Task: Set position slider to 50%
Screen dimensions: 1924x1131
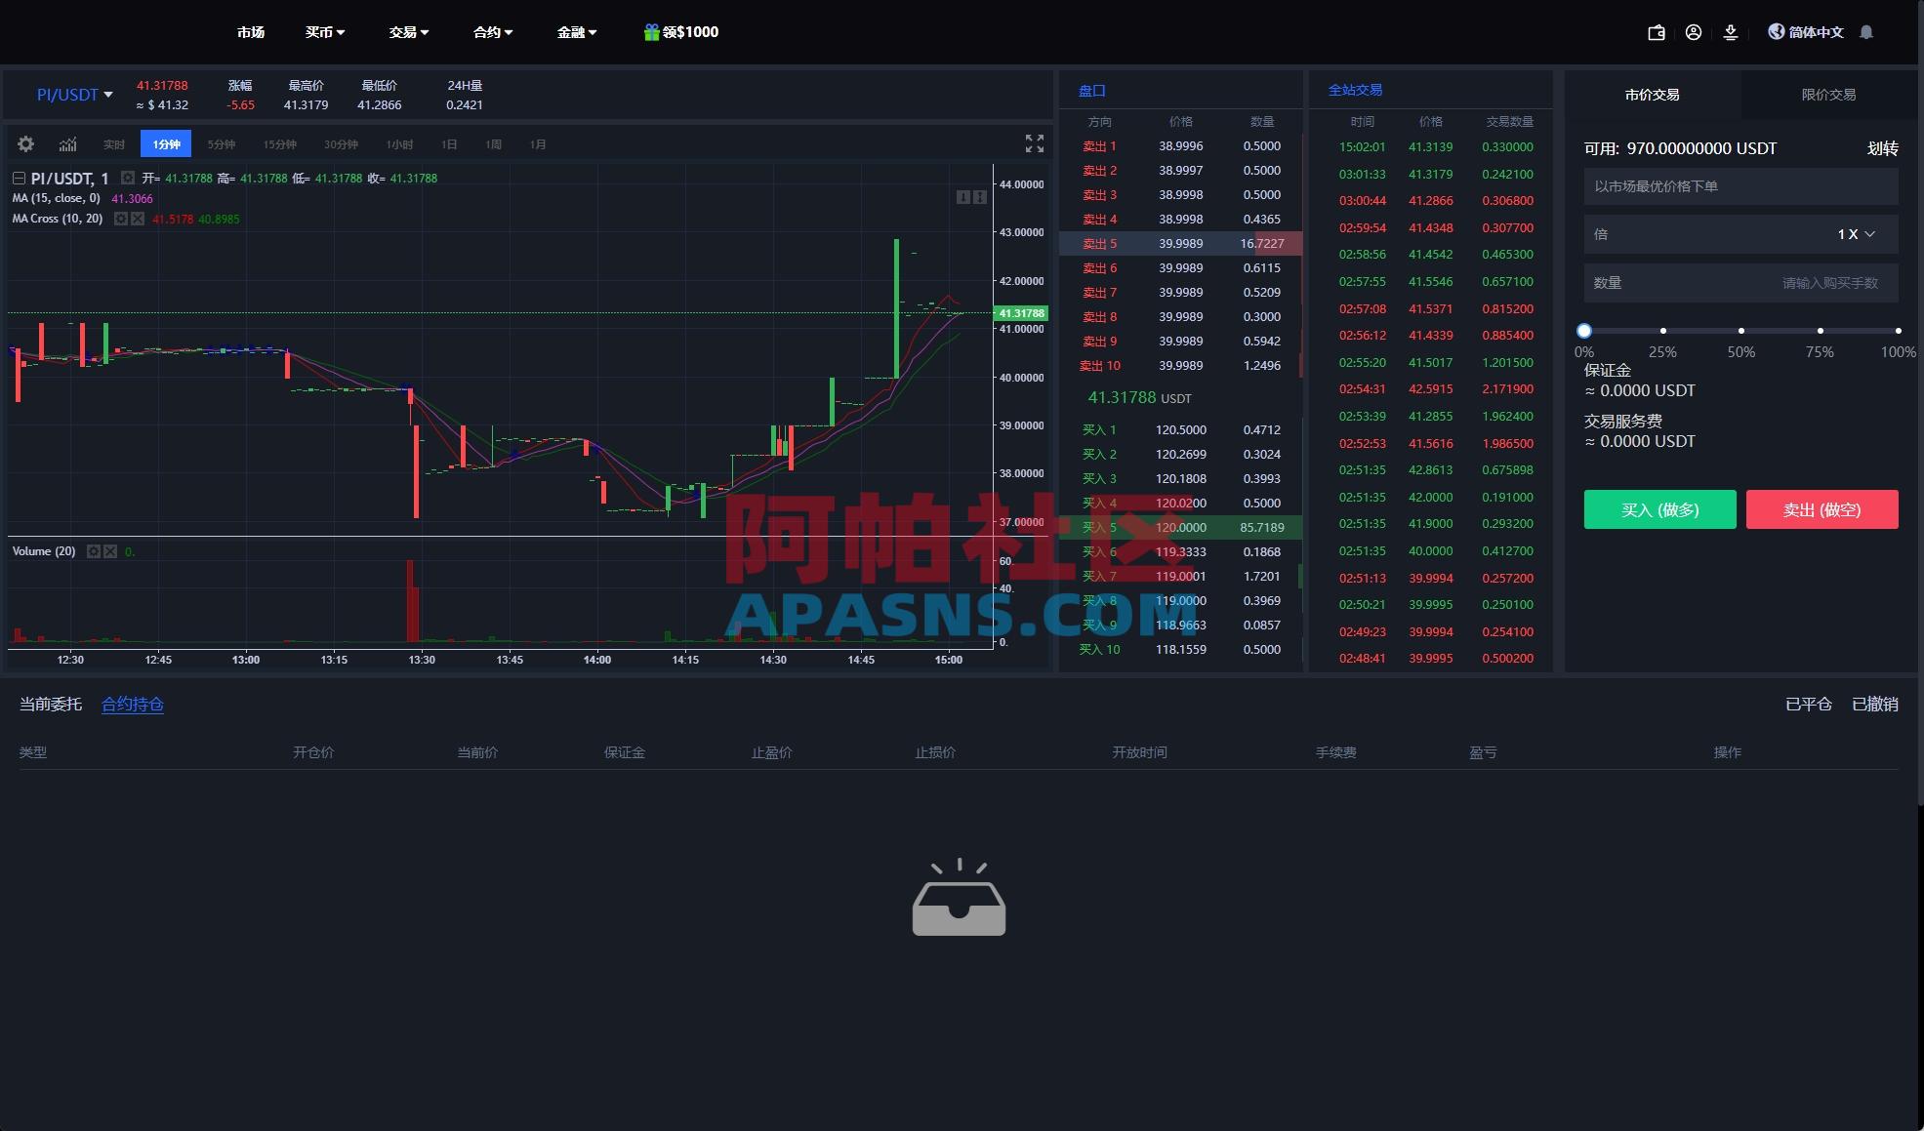Action: pyautogui.click(x=1741, y=331)
